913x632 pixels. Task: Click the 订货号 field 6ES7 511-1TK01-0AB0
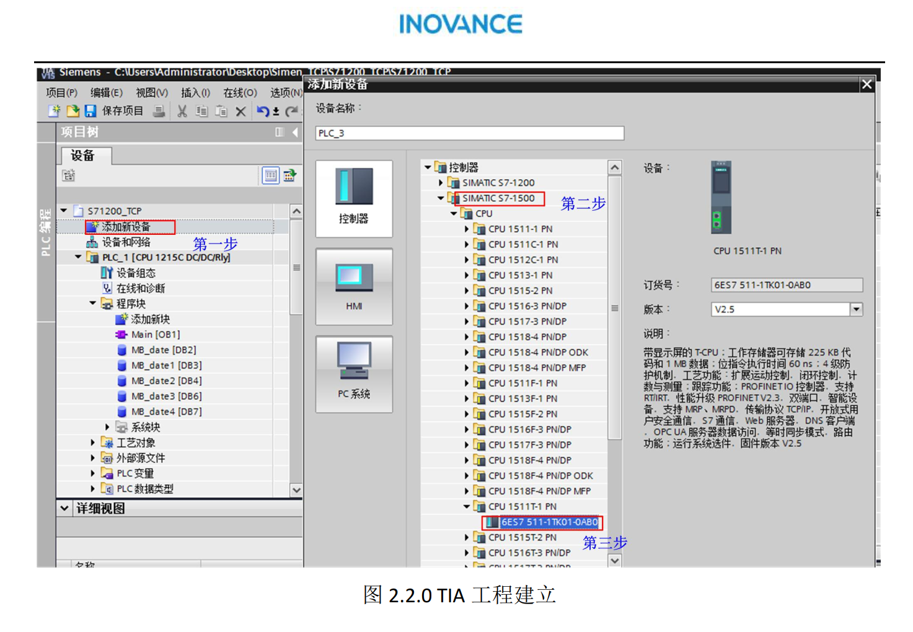coord(787,285)
